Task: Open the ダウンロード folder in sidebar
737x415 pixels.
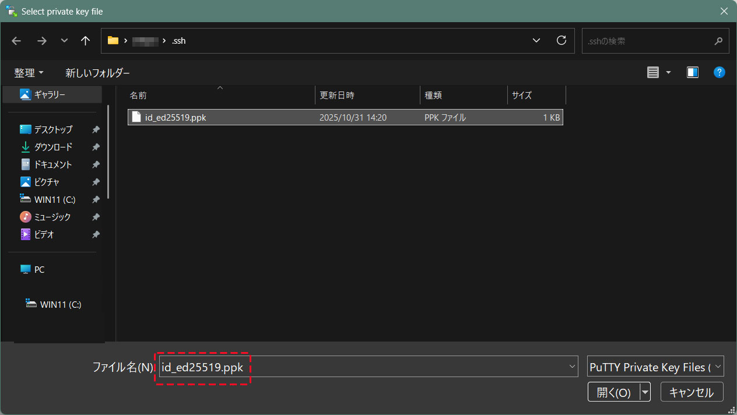Action: point(52,147)
